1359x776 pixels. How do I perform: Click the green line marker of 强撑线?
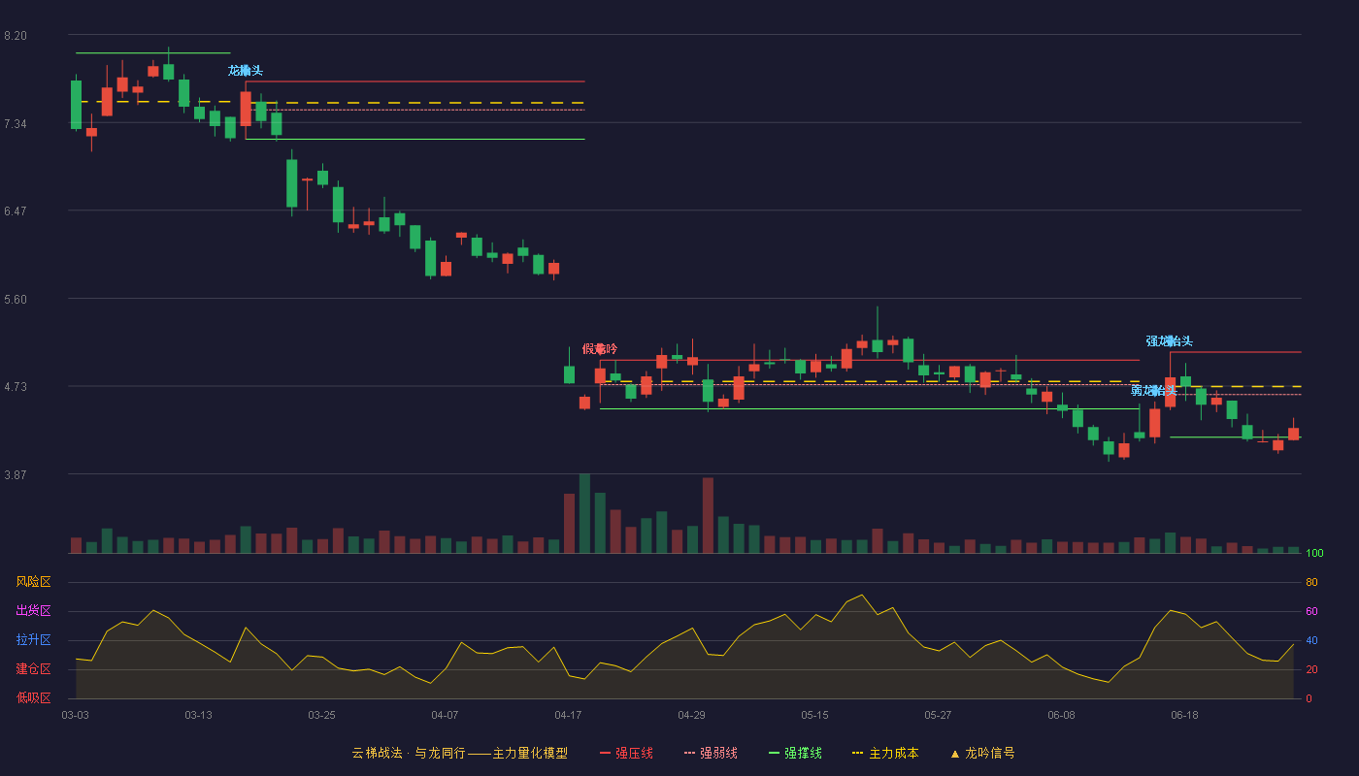click(774, 754)
